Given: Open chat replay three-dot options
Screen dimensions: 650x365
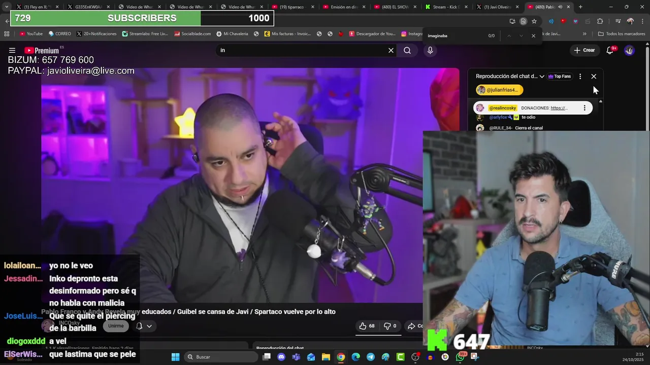Looking at the screenshot, I should (580, 77).
